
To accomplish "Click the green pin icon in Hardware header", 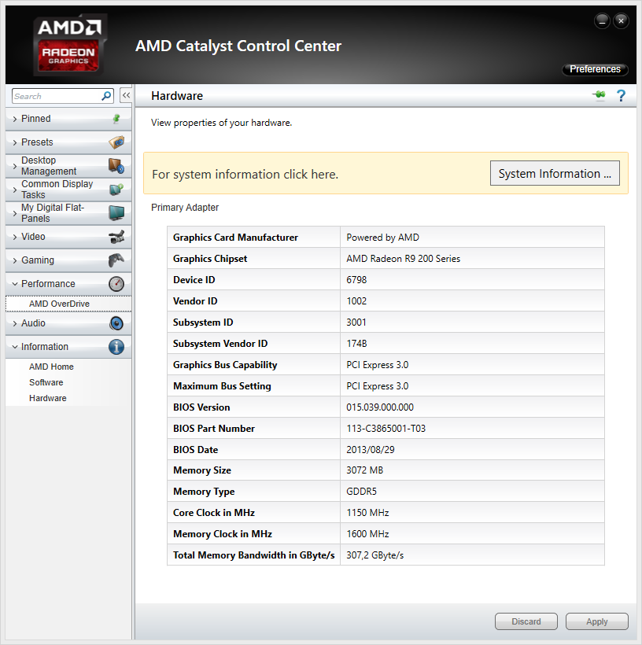I will click(600, 96).
